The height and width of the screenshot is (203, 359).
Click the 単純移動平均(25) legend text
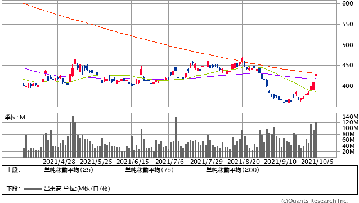tap(69, 170)
